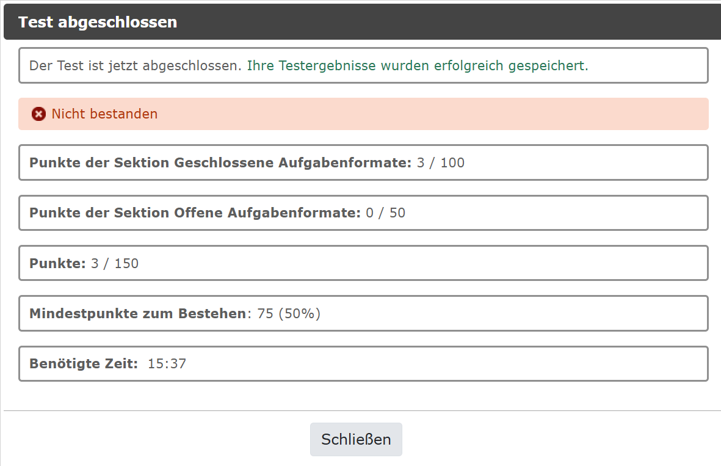The image size is (721, 466).
Task: Click the Der Test ist jetzt abgeschlossen message
Action: coord(134,65)
